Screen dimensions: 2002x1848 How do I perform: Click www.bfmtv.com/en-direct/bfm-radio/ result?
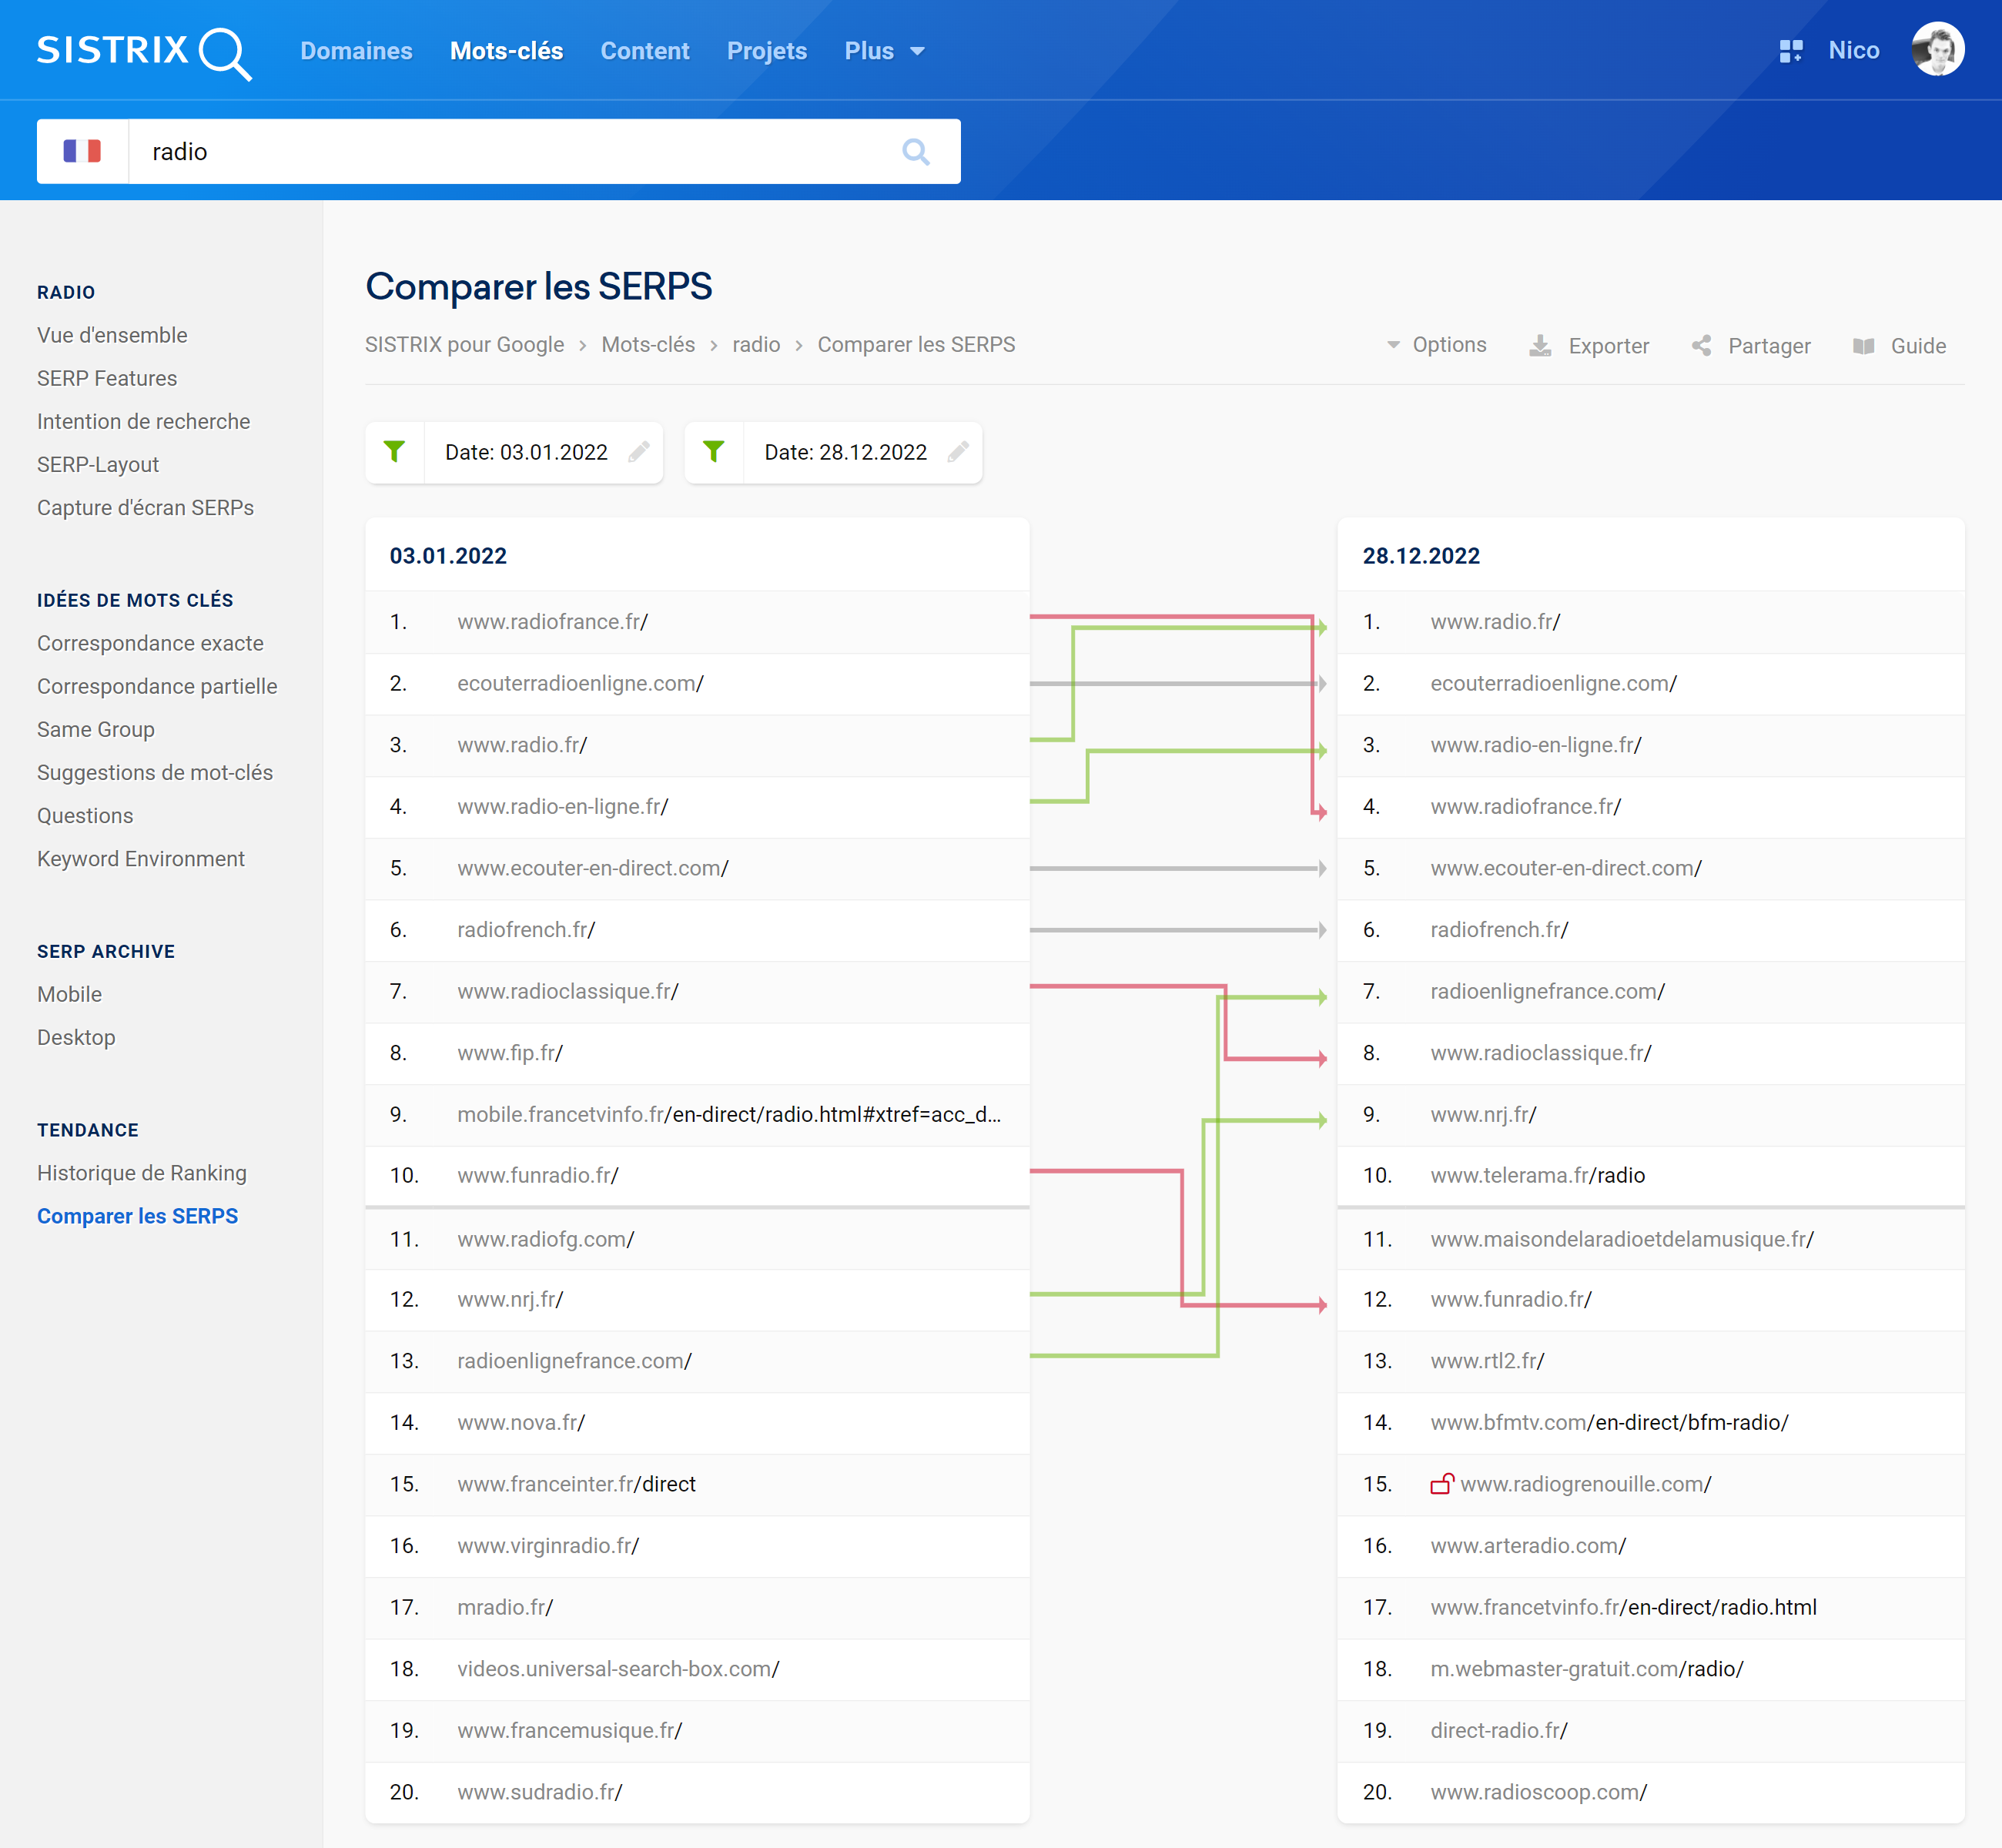tap(1609, 1423)
